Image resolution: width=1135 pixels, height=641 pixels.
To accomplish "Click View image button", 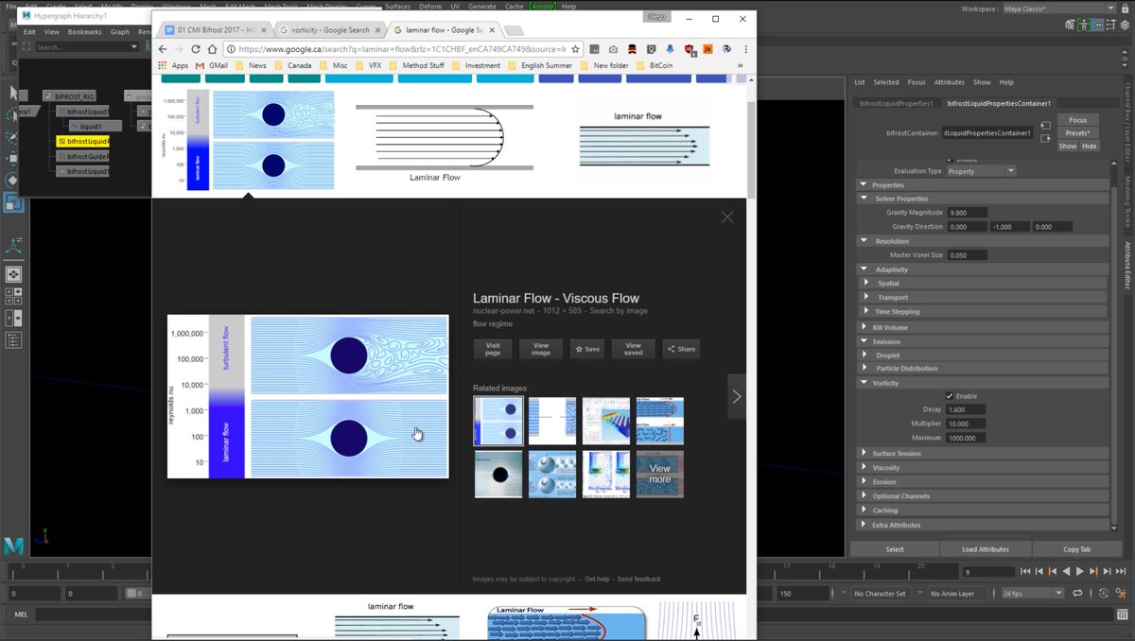I will tap(541, 349).
